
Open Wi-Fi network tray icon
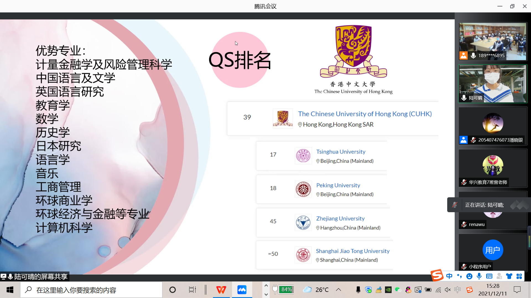tap(438, 290)
